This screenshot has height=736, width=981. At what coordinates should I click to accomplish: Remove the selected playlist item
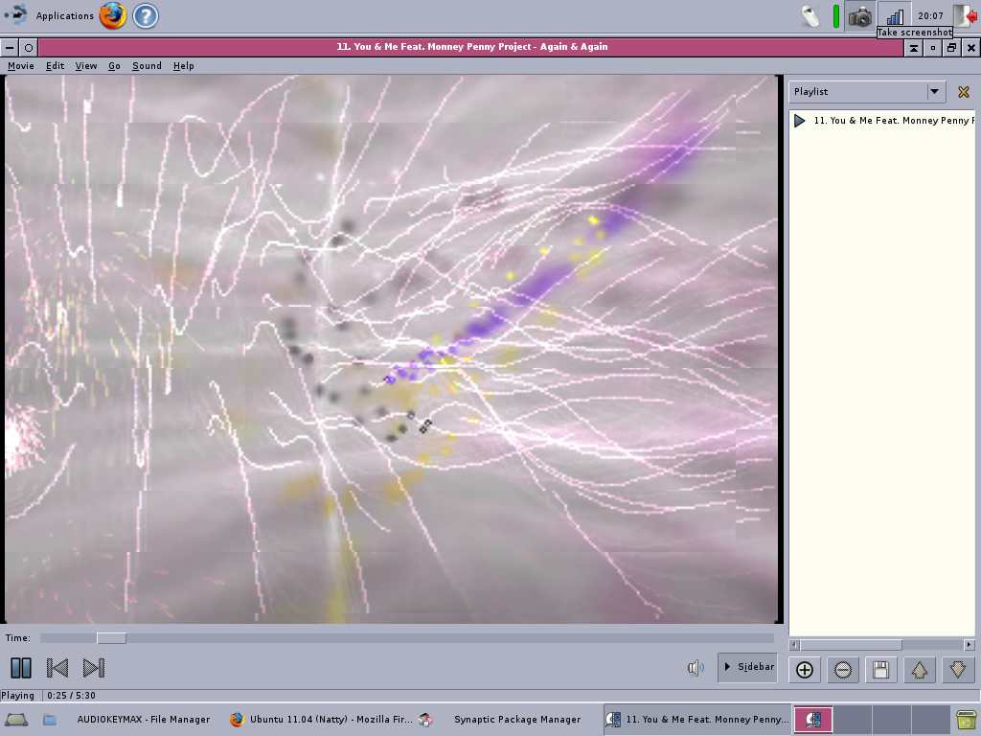(x=843, y=670)
